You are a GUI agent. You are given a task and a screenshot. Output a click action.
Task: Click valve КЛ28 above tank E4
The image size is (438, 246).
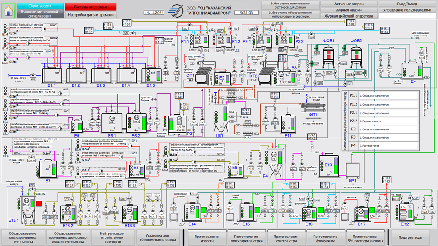(421, 52)
